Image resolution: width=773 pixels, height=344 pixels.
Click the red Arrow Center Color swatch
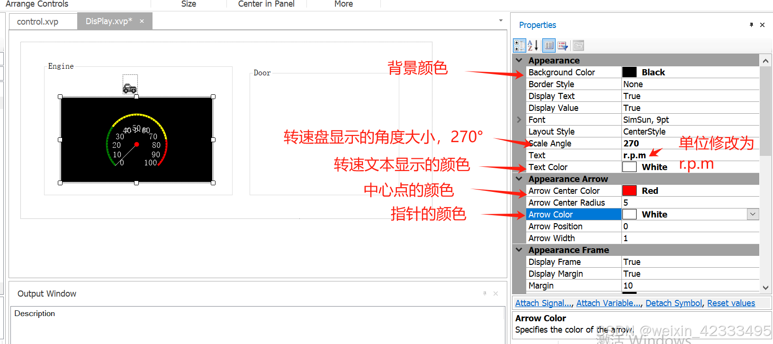[x=629, y=190]
